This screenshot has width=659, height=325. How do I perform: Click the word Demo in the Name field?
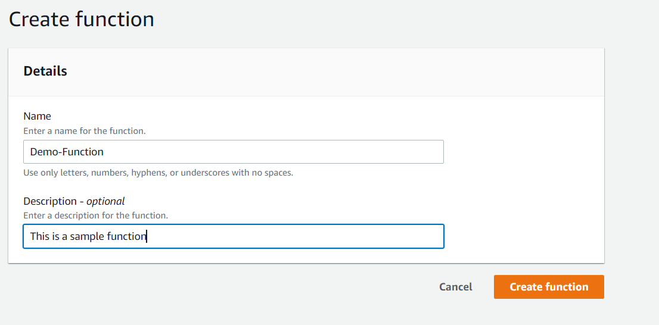[42, 152]
